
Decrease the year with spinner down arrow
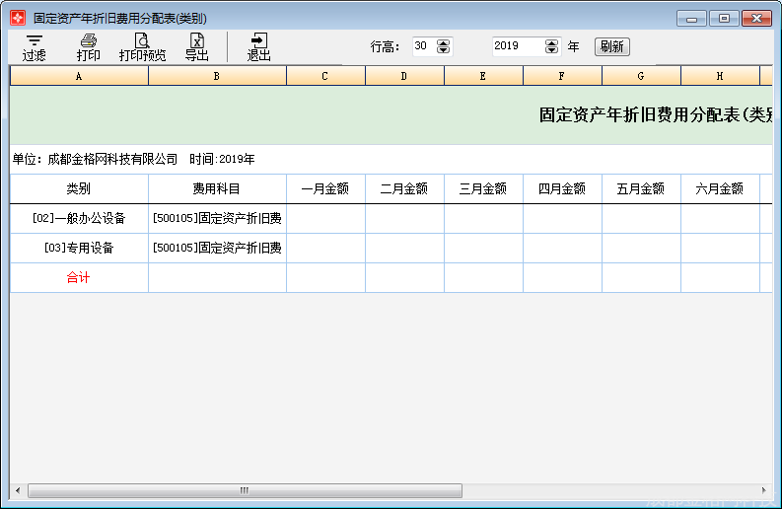[x=552, y=50]
